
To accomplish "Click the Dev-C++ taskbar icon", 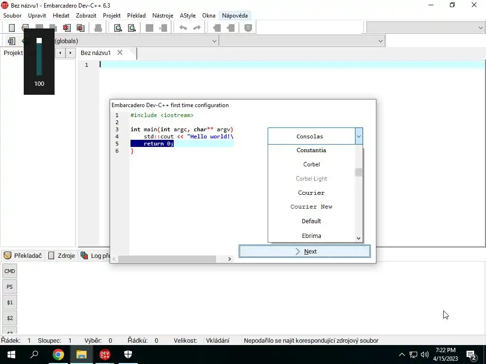I will (x=104, y=355).
